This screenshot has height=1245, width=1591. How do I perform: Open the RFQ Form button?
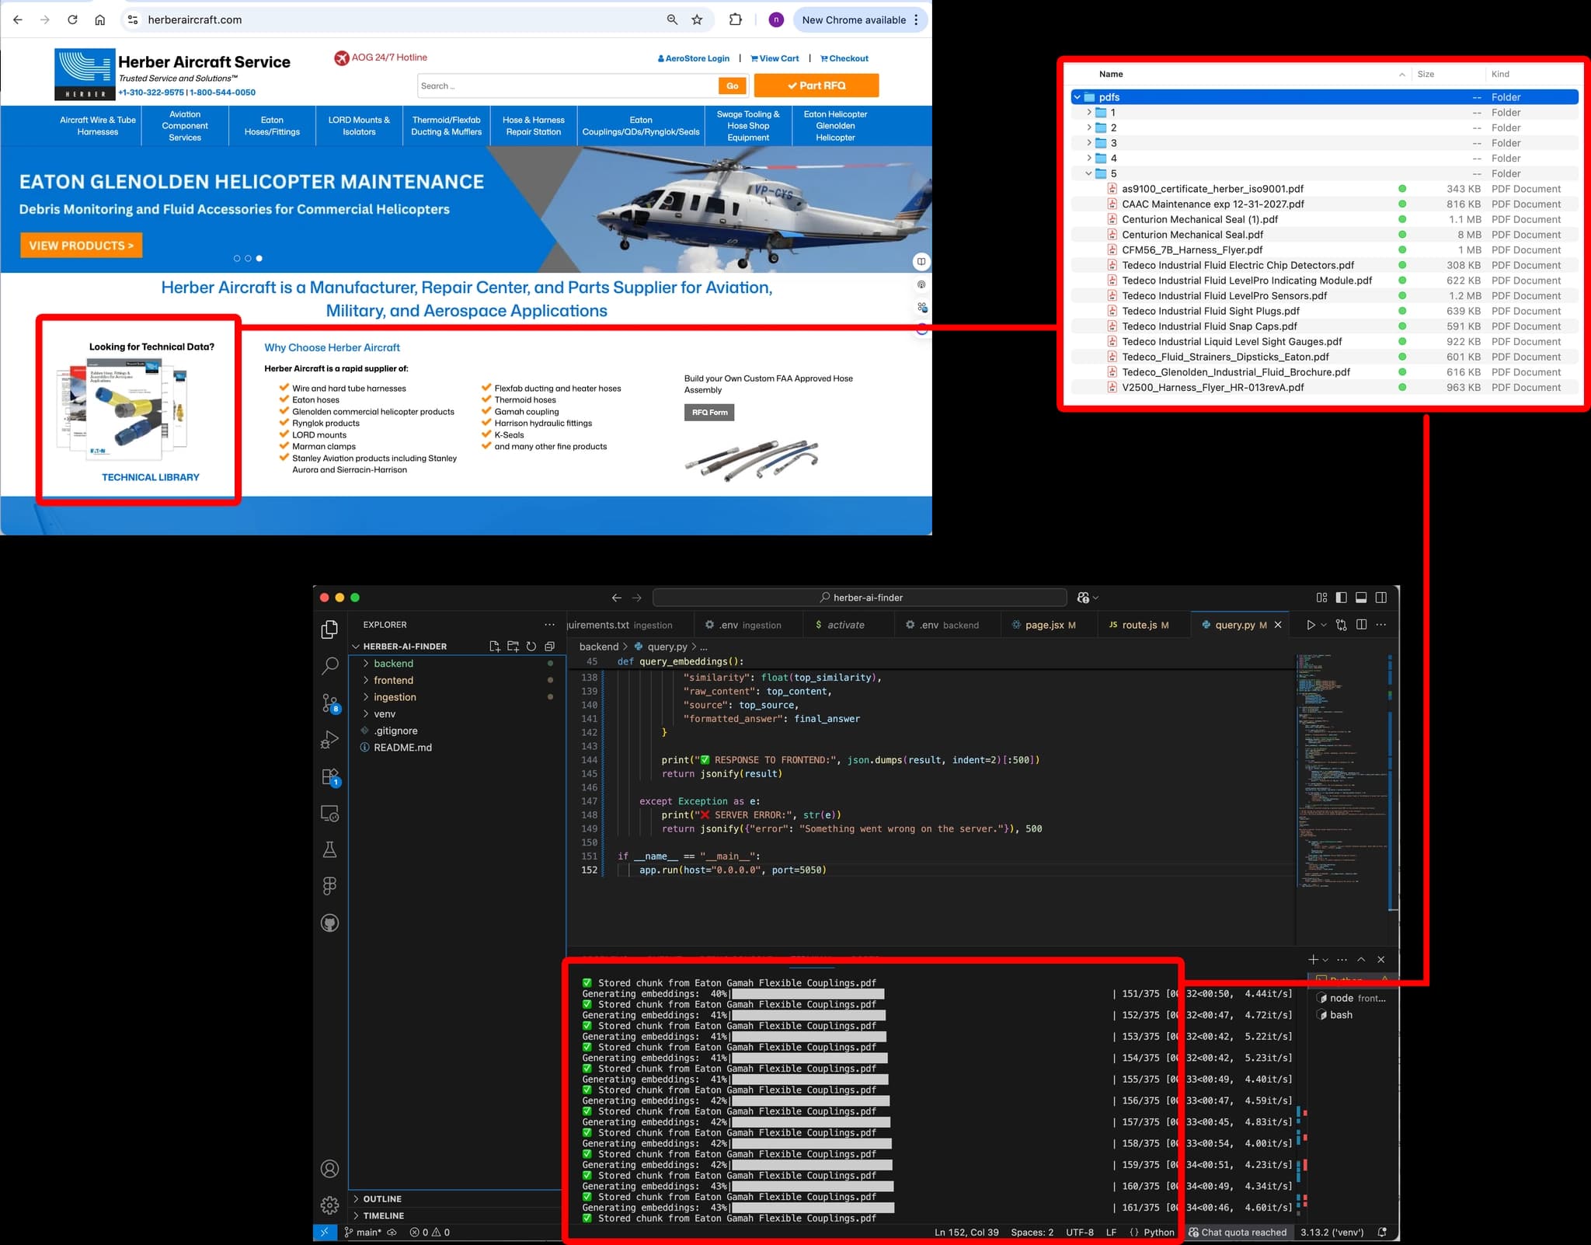click(709, 413)
